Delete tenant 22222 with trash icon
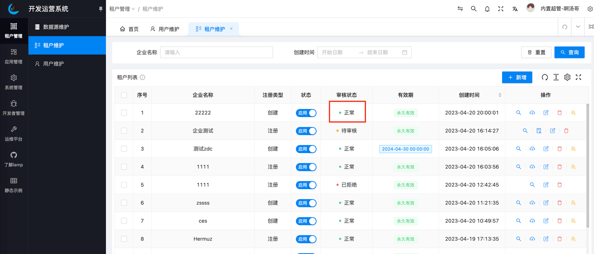Viewport: 594px width, 254px height. coord(559,113)
